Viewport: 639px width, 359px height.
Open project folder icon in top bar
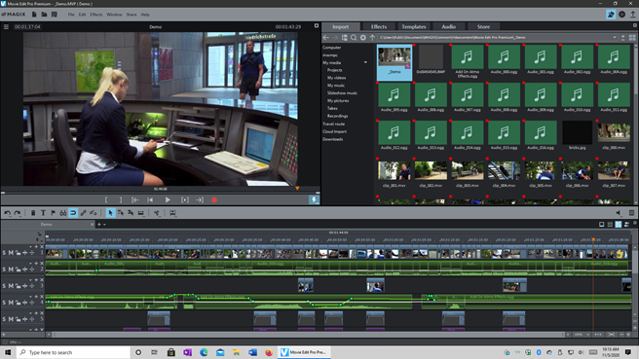(44, 15)
